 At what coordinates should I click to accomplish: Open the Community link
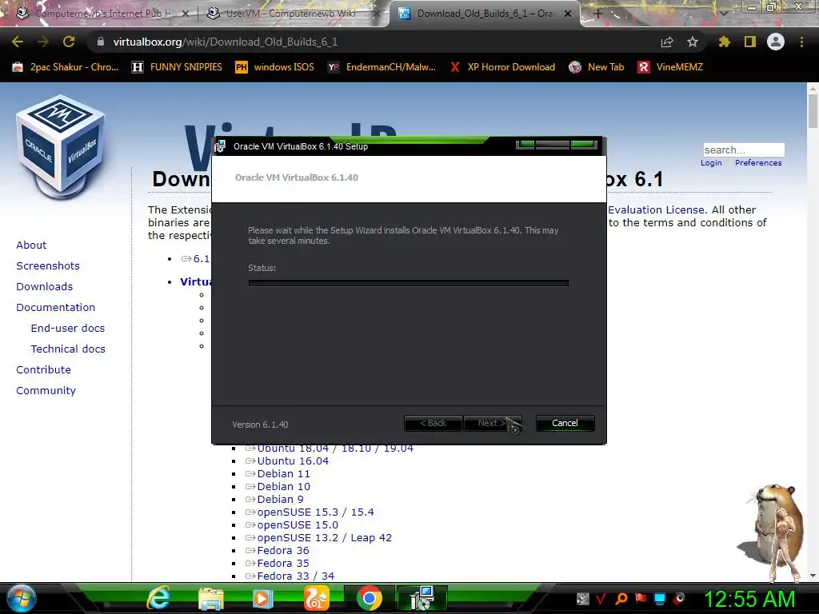46,390
